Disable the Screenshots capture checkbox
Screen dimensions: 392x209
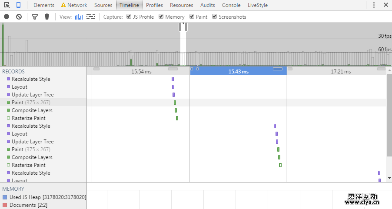coord(215,17)
